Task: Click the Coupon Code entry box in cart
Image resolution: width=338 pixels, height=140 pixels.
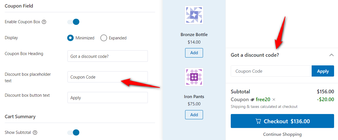Action: (271, 71)
